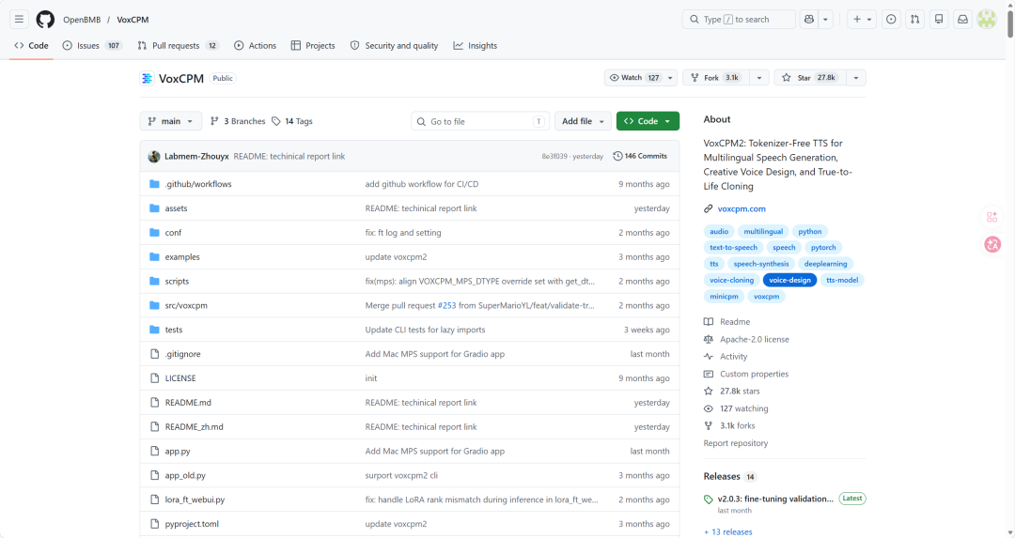Switch to the Pull requests tab

click(x=178, y=46)
